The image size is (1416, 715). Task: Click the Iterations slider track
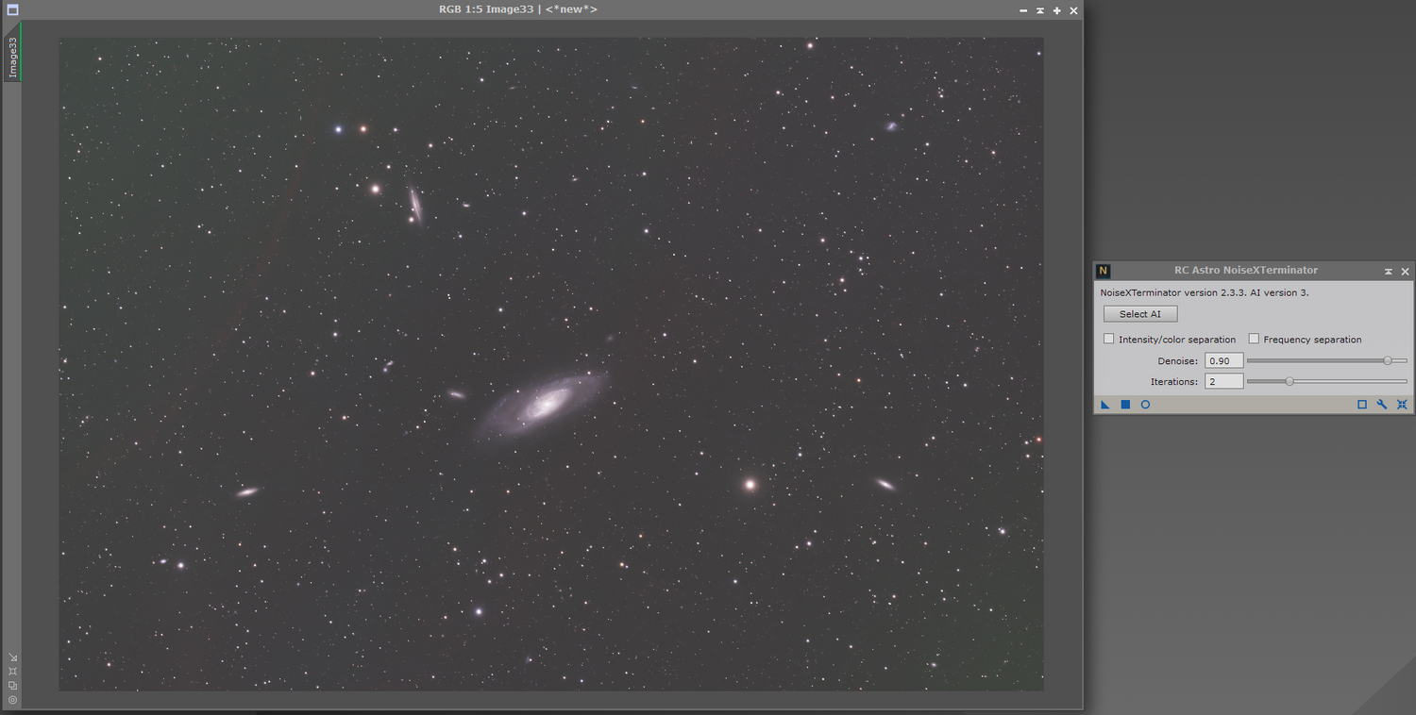(x=1326, y=381)
